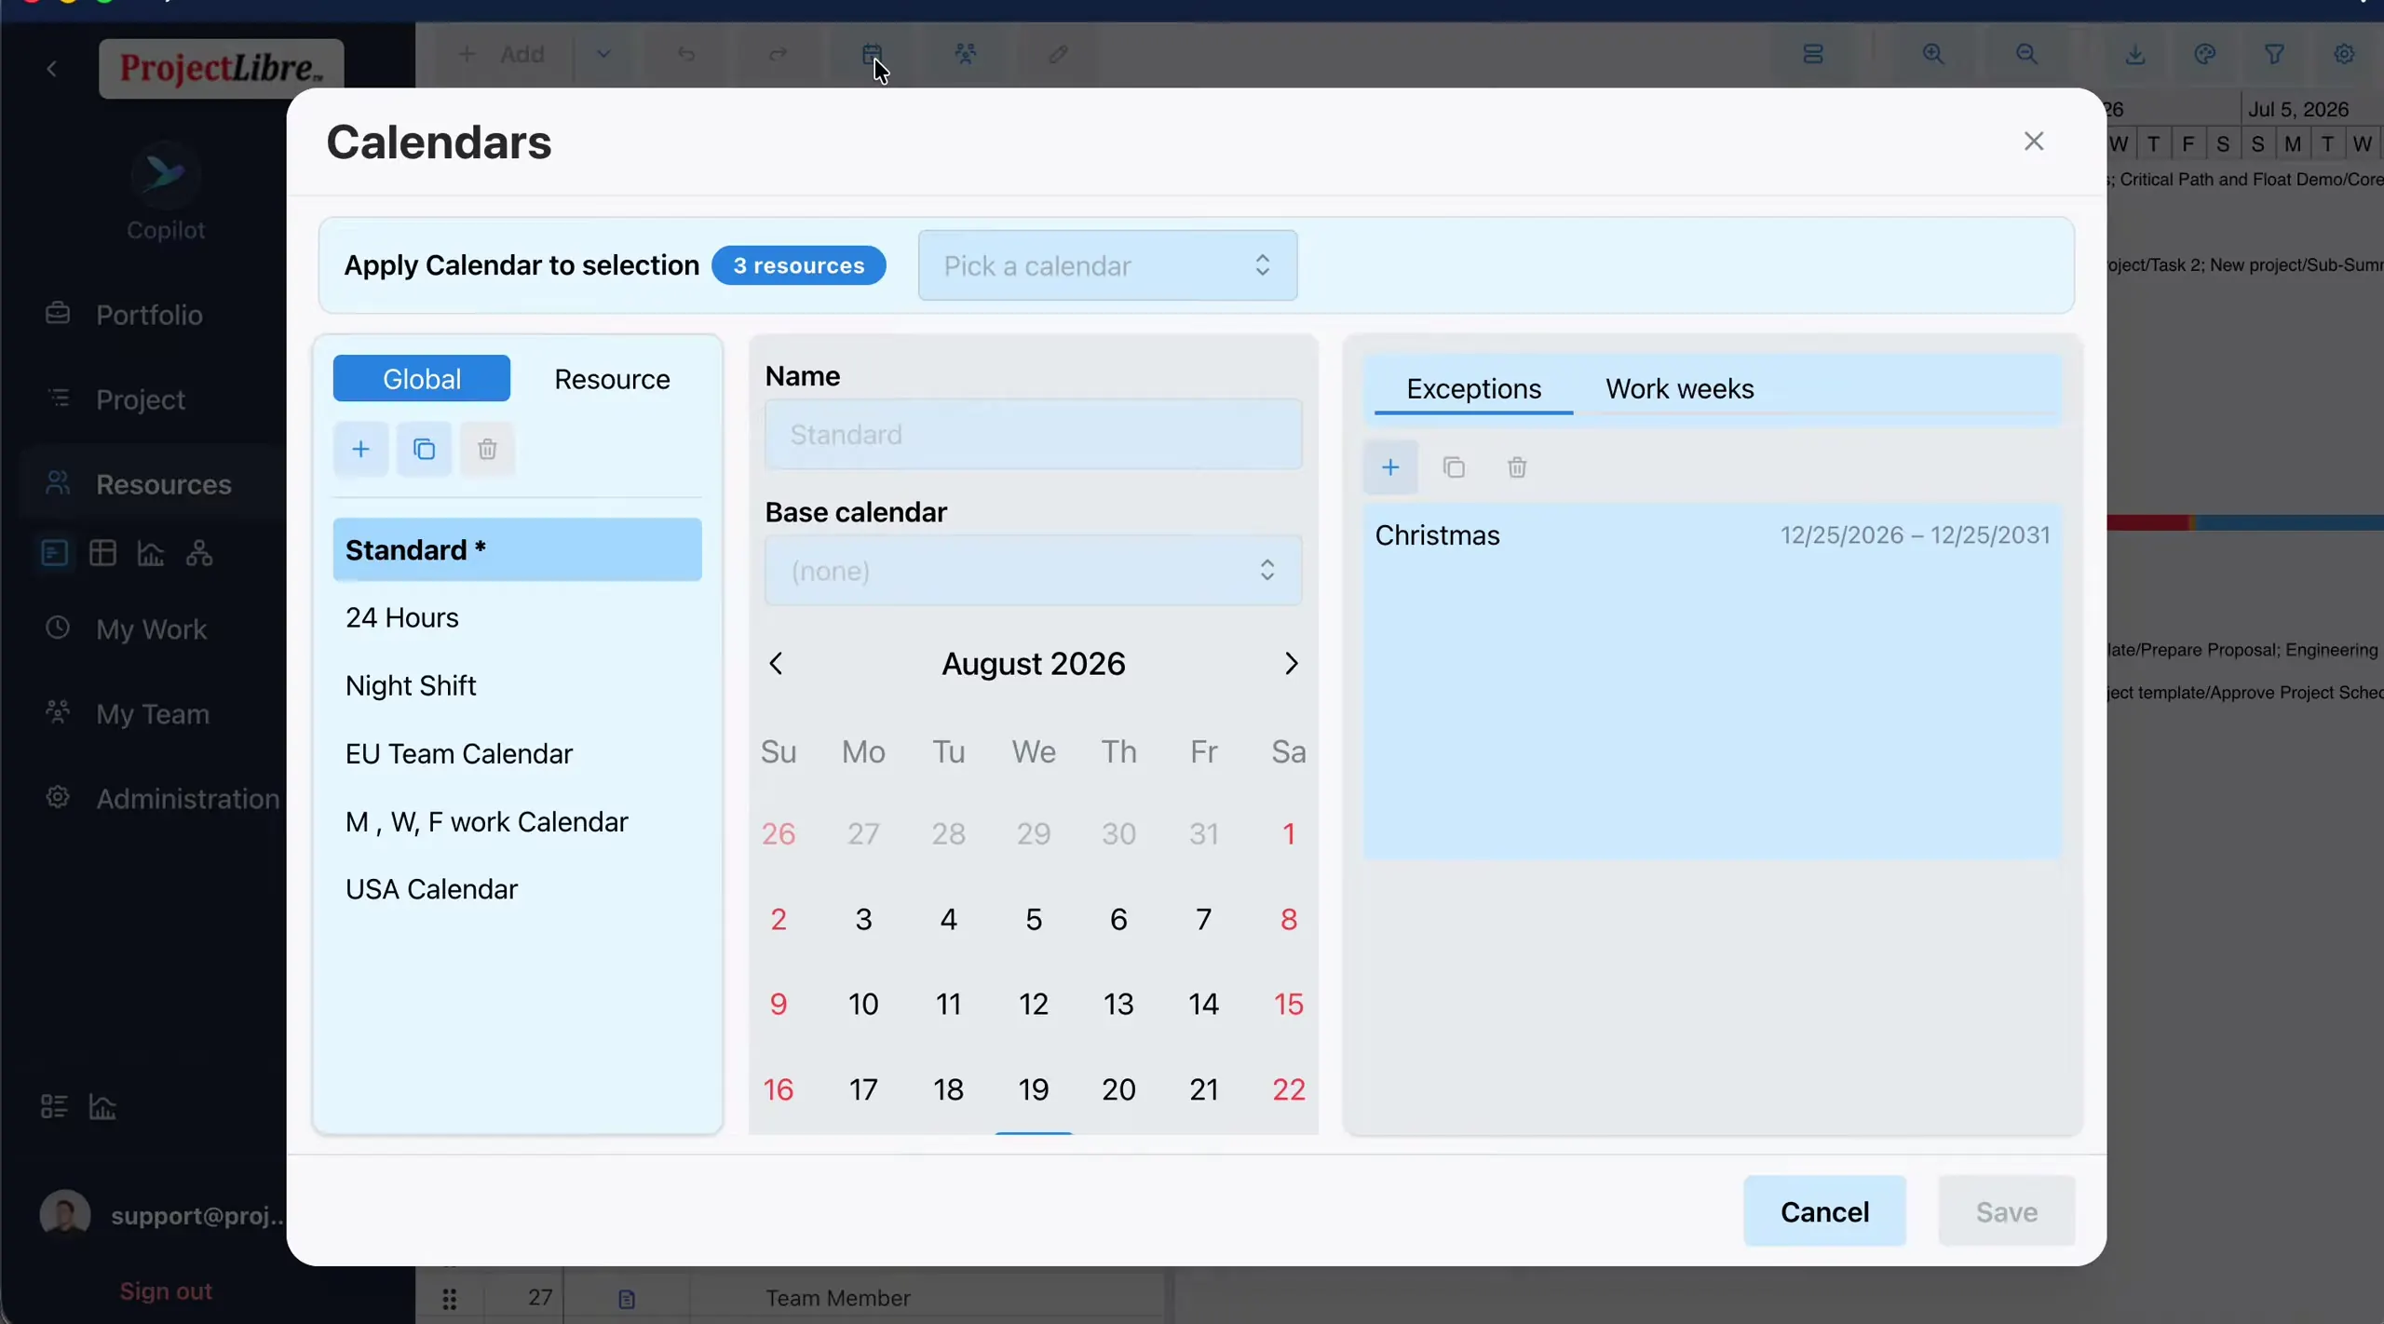Viewport: 2384px width, 1324px height.
Task: Select the Work weeks tab
Action: tap(1679, 388)
